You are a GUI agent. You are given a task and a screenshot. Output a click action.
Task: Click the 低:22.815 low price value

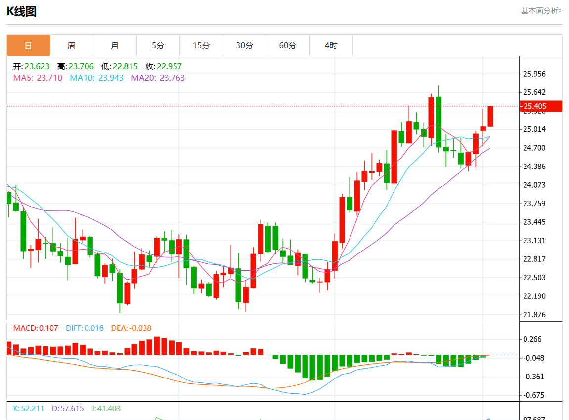coord(120,66)
